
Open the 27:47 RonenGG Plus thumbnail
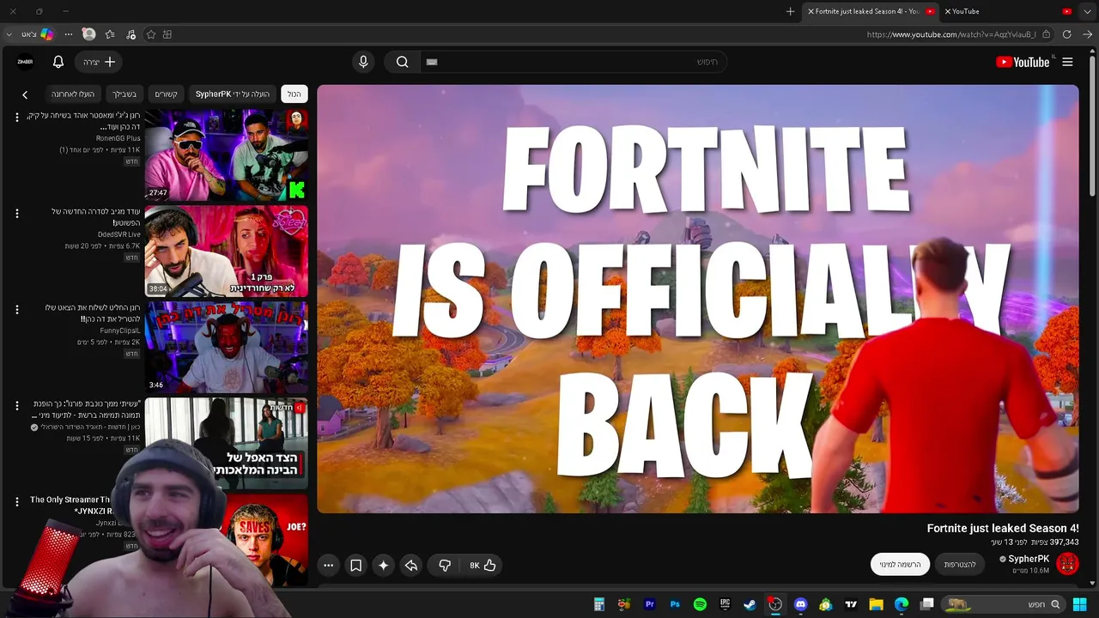tap(227, 154)
